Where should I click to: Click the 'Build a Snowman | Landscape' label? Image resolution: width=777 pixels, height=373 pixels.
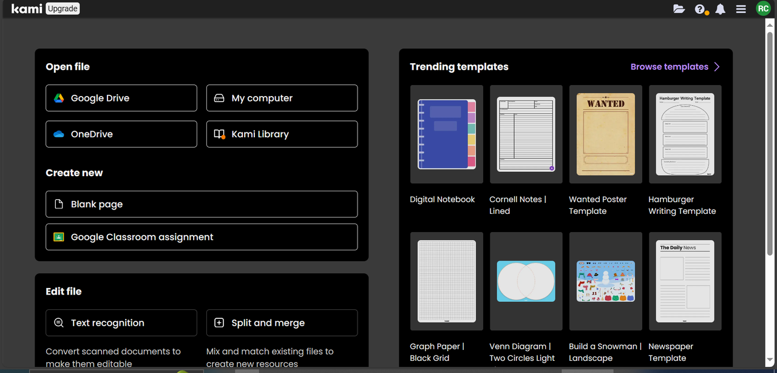pyautogui.click(x=605, y=352)
